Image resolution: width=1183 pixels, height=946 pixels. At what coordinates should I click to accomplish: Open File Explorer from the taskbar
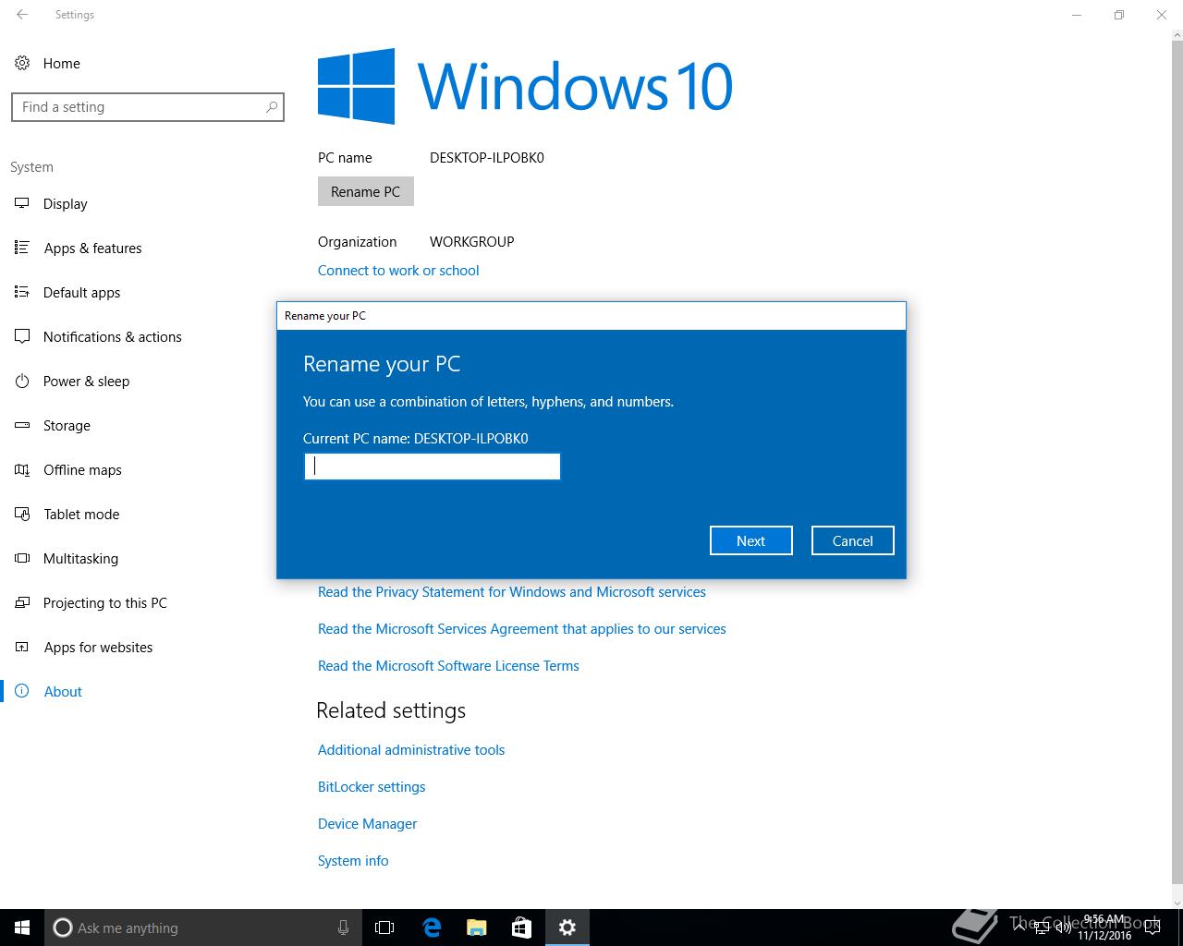coord(476,928)
